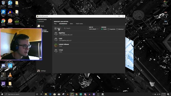Open the Sort By Latest played dropdown
The height and width of the screenshot is (96, 171).
click(x=94, y=29)
